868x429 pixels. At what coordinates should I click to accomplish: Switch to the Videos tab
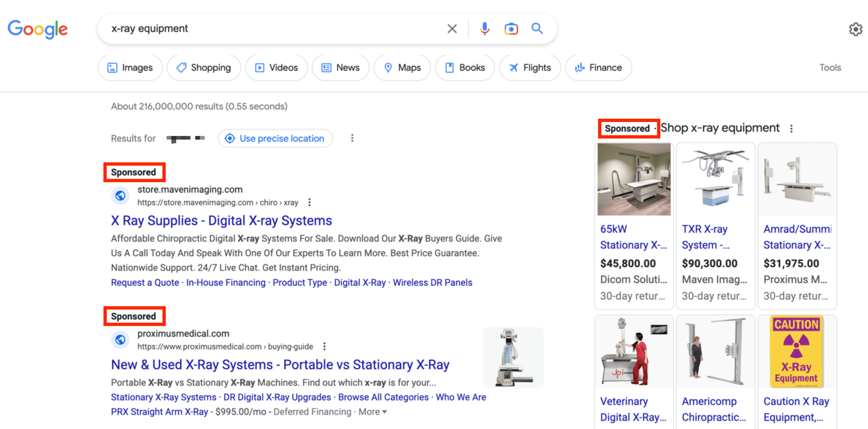point(276,68)
